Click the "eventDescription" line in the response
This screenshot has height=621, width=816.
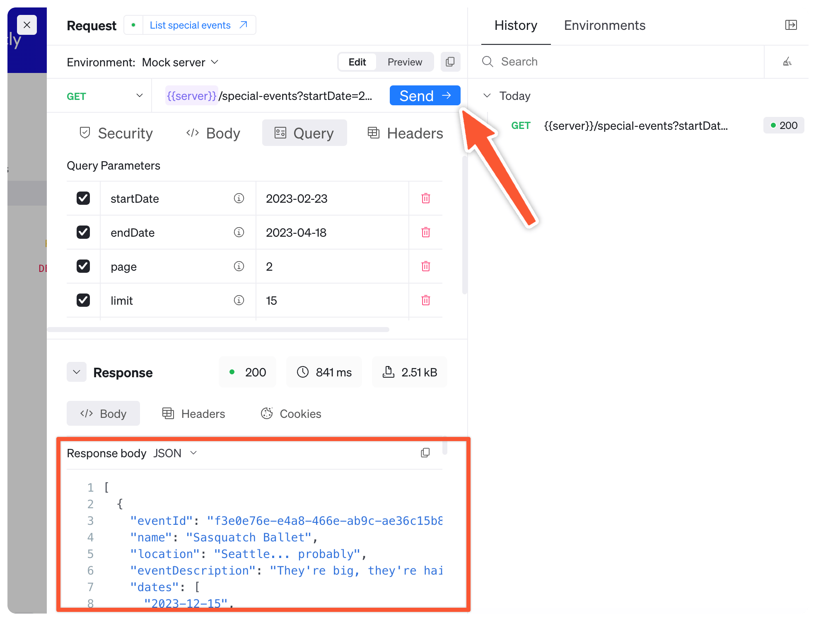(286, 570)
